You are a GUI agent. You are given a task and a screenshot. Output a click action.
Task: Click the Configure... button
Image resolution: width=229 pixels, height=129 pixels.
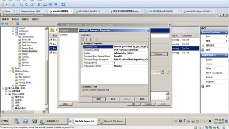click(x=159, y=54)
